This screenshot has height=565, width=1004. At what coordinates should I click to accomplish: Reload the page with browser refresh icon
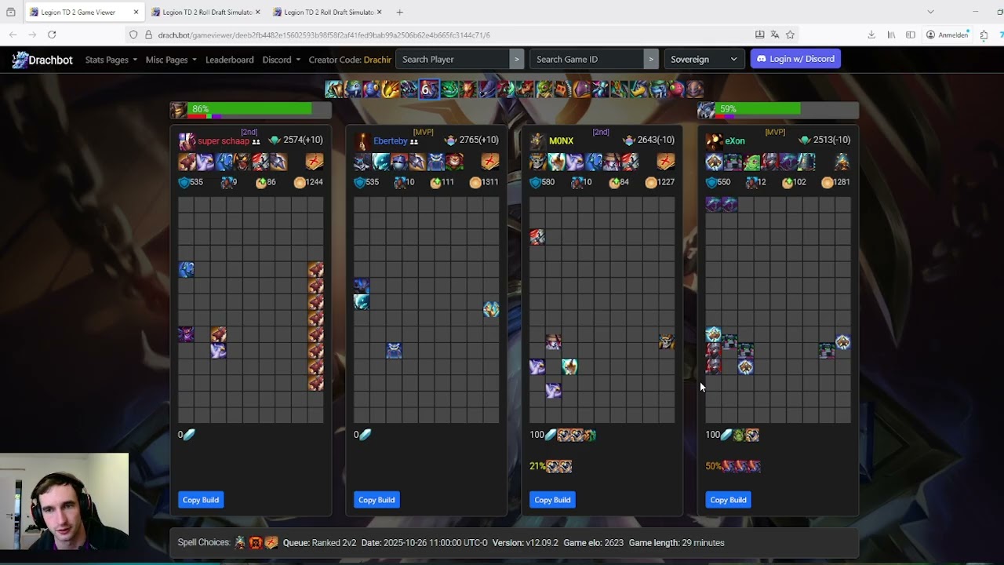click(52, 35)
